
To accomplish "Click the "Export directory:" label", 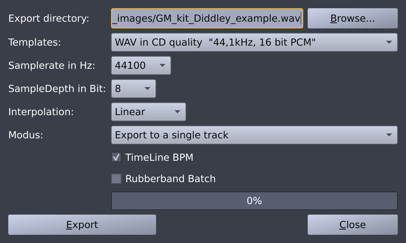I will pyautogui.click(x=49, y=19).
